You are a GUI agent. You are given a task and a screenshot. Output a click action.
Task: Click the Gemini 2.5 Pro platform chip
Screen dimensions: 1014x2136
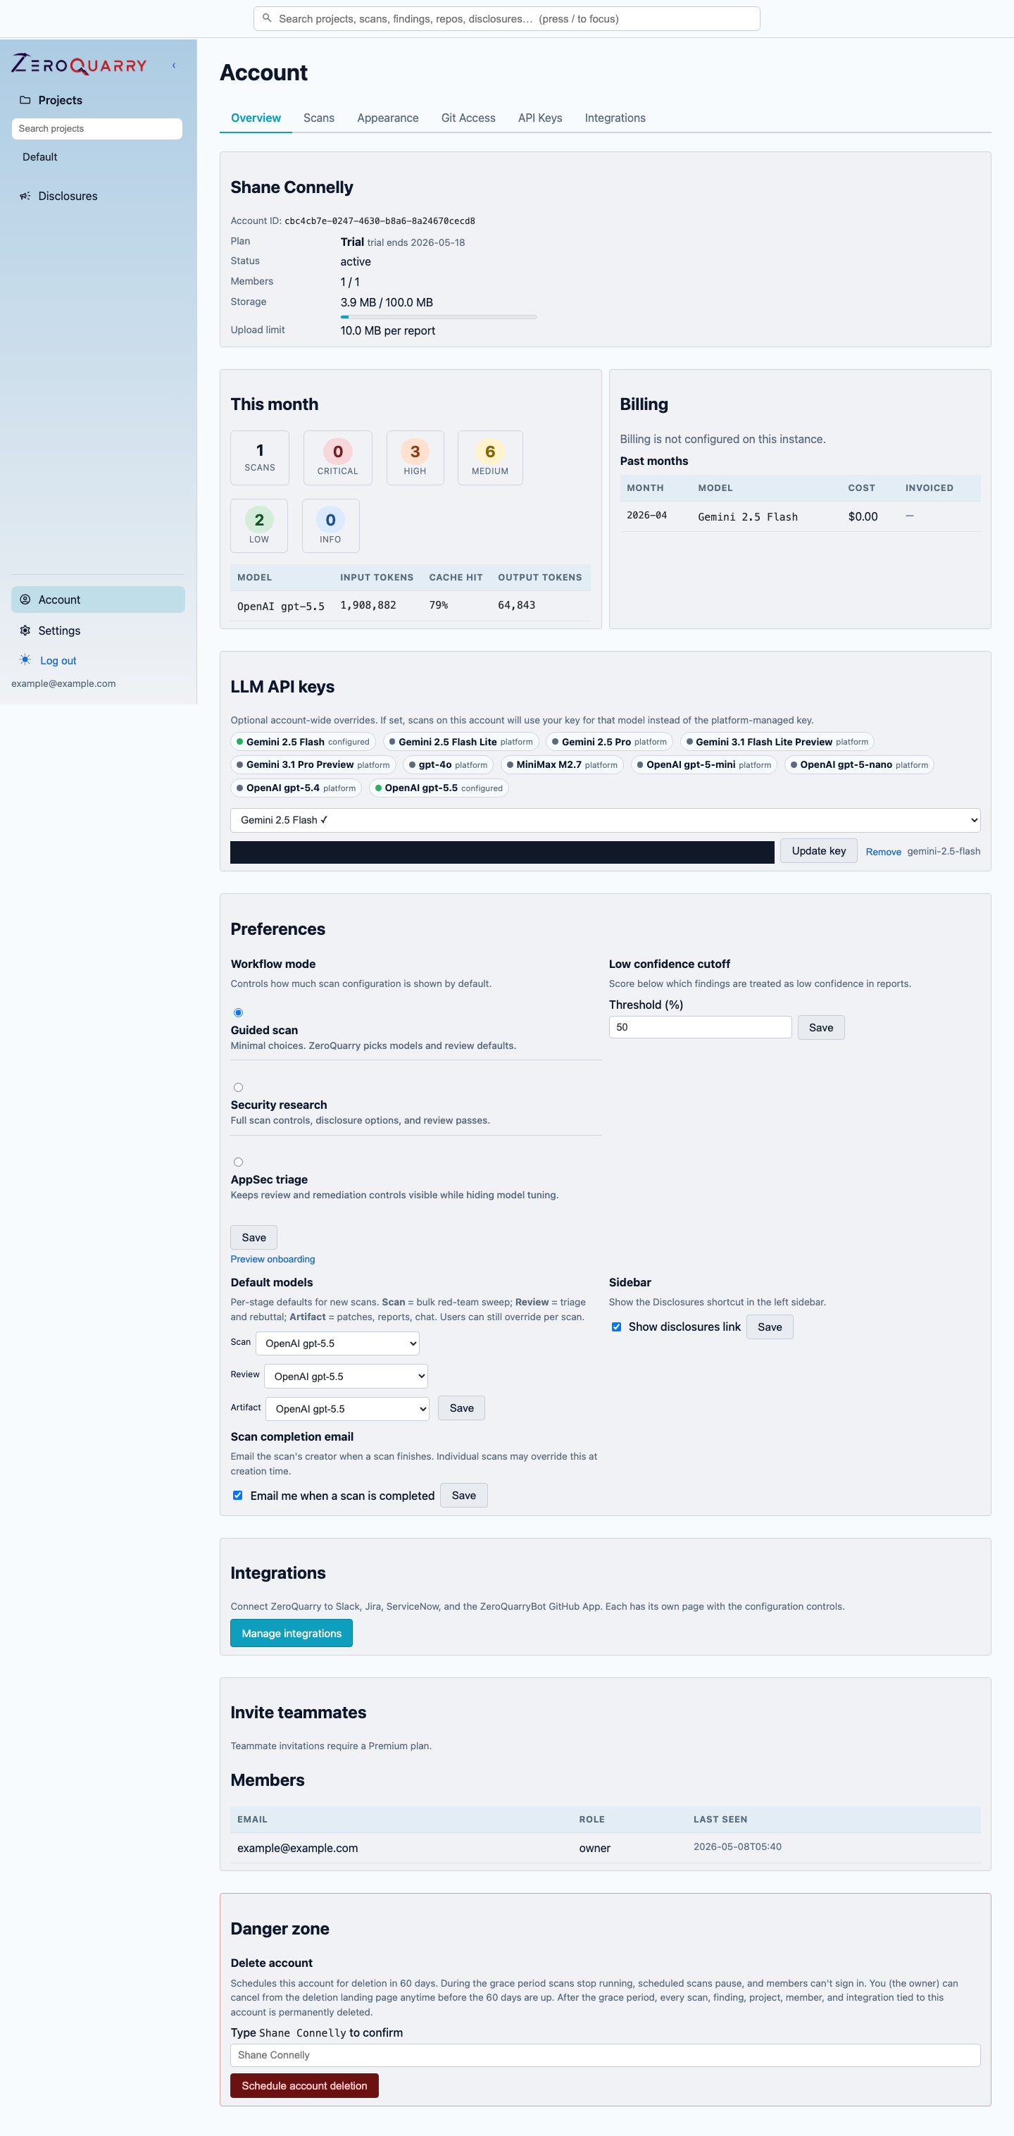609,742
